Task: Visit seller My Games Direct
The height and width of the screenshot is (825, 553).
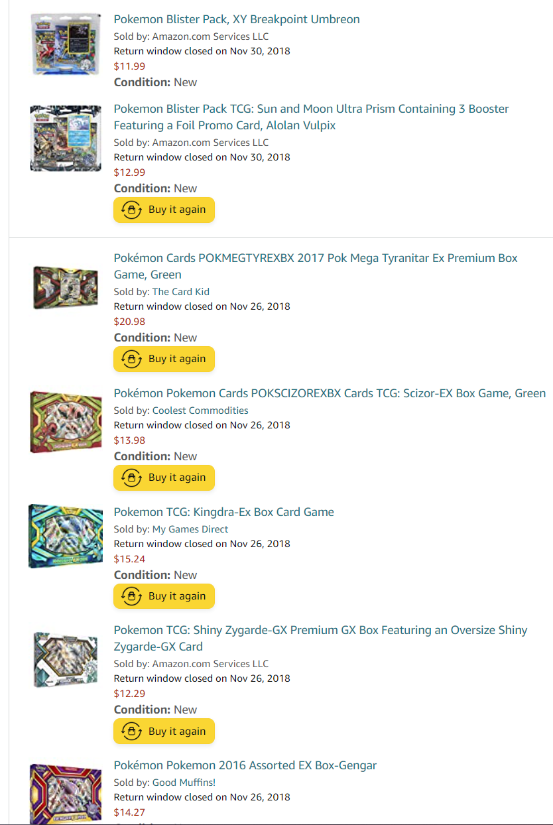Action: pyautogui.click(x=190, y=529)
